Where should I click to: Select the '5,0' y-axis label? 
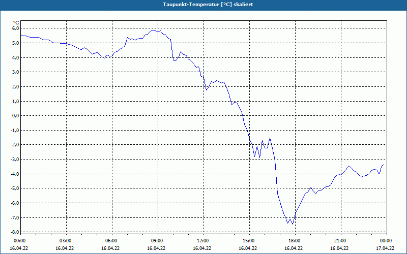click(16, 43)
